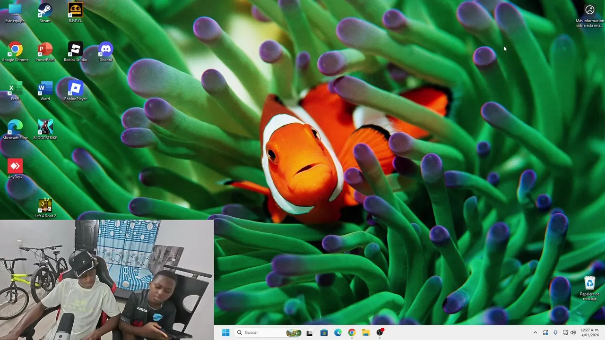
Task: Click the microphone tray icon
Action: click(x=555, y=332)
